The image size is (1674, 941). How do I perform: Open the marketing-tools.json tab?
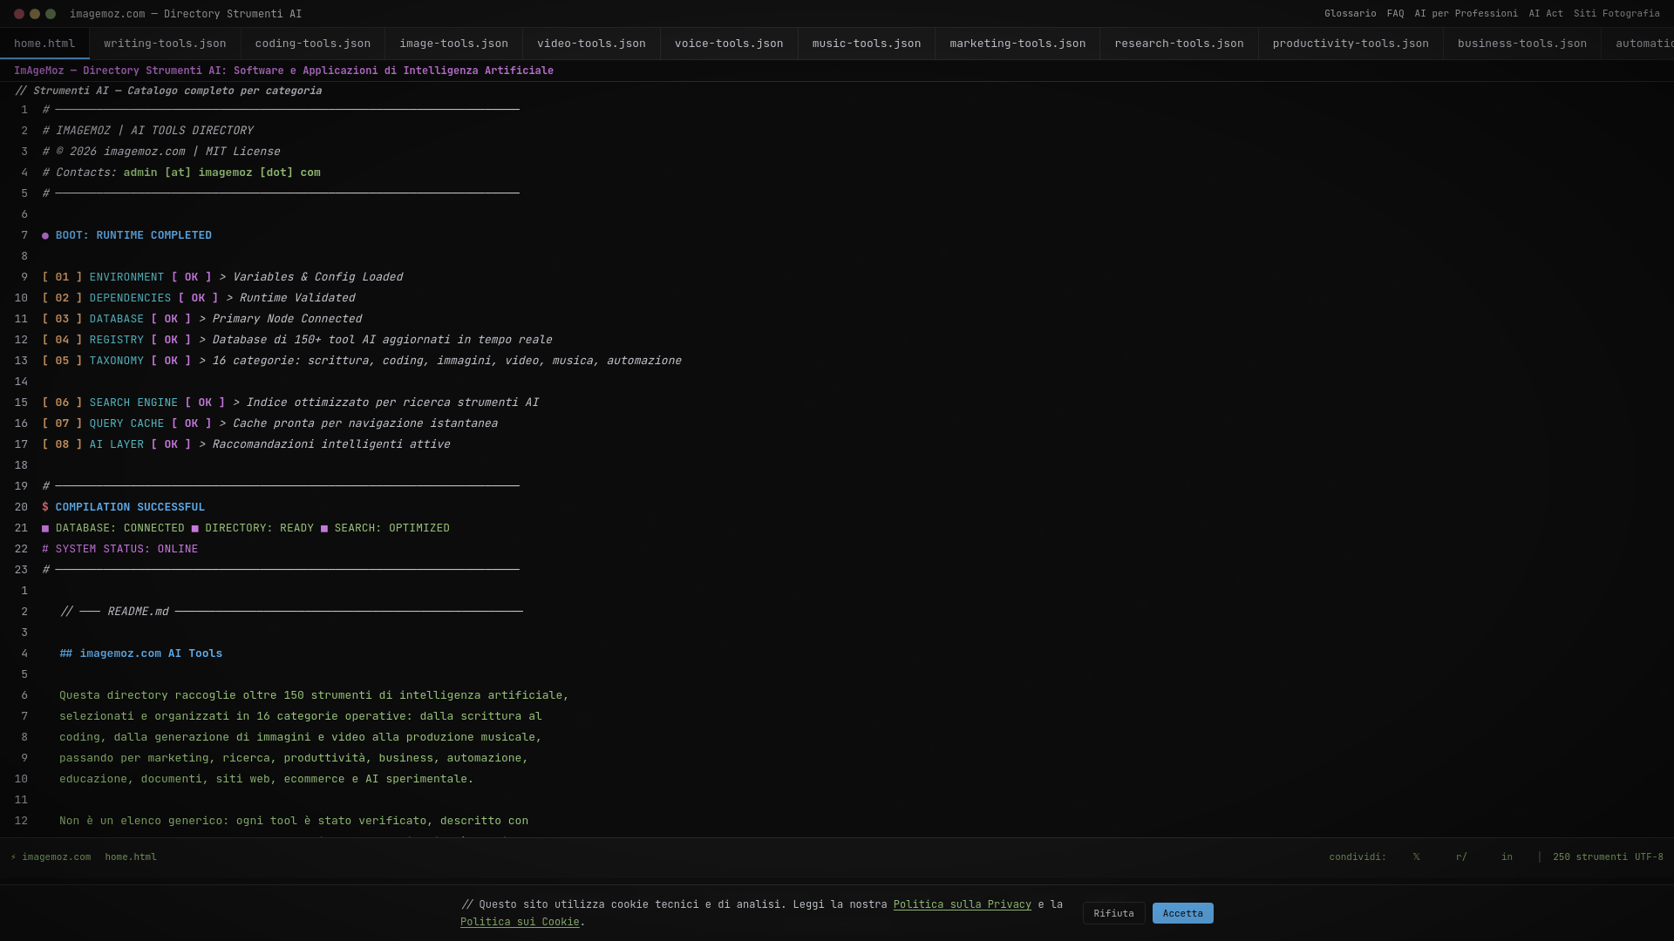[1017, 44]
